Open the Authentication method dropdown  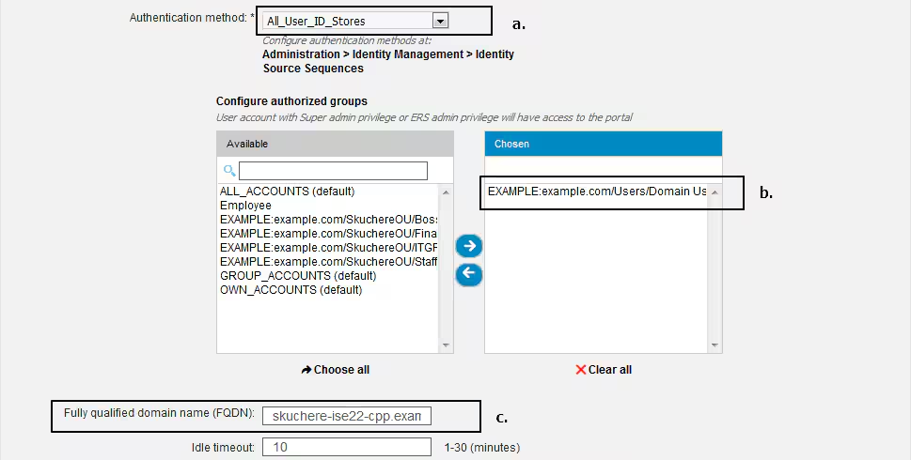pos(440,20)
